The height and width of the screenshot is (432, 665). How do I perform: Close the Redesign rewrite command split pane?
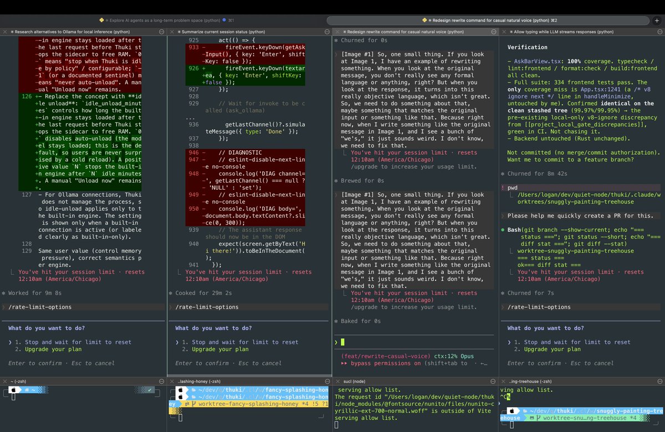pos(337,32)
